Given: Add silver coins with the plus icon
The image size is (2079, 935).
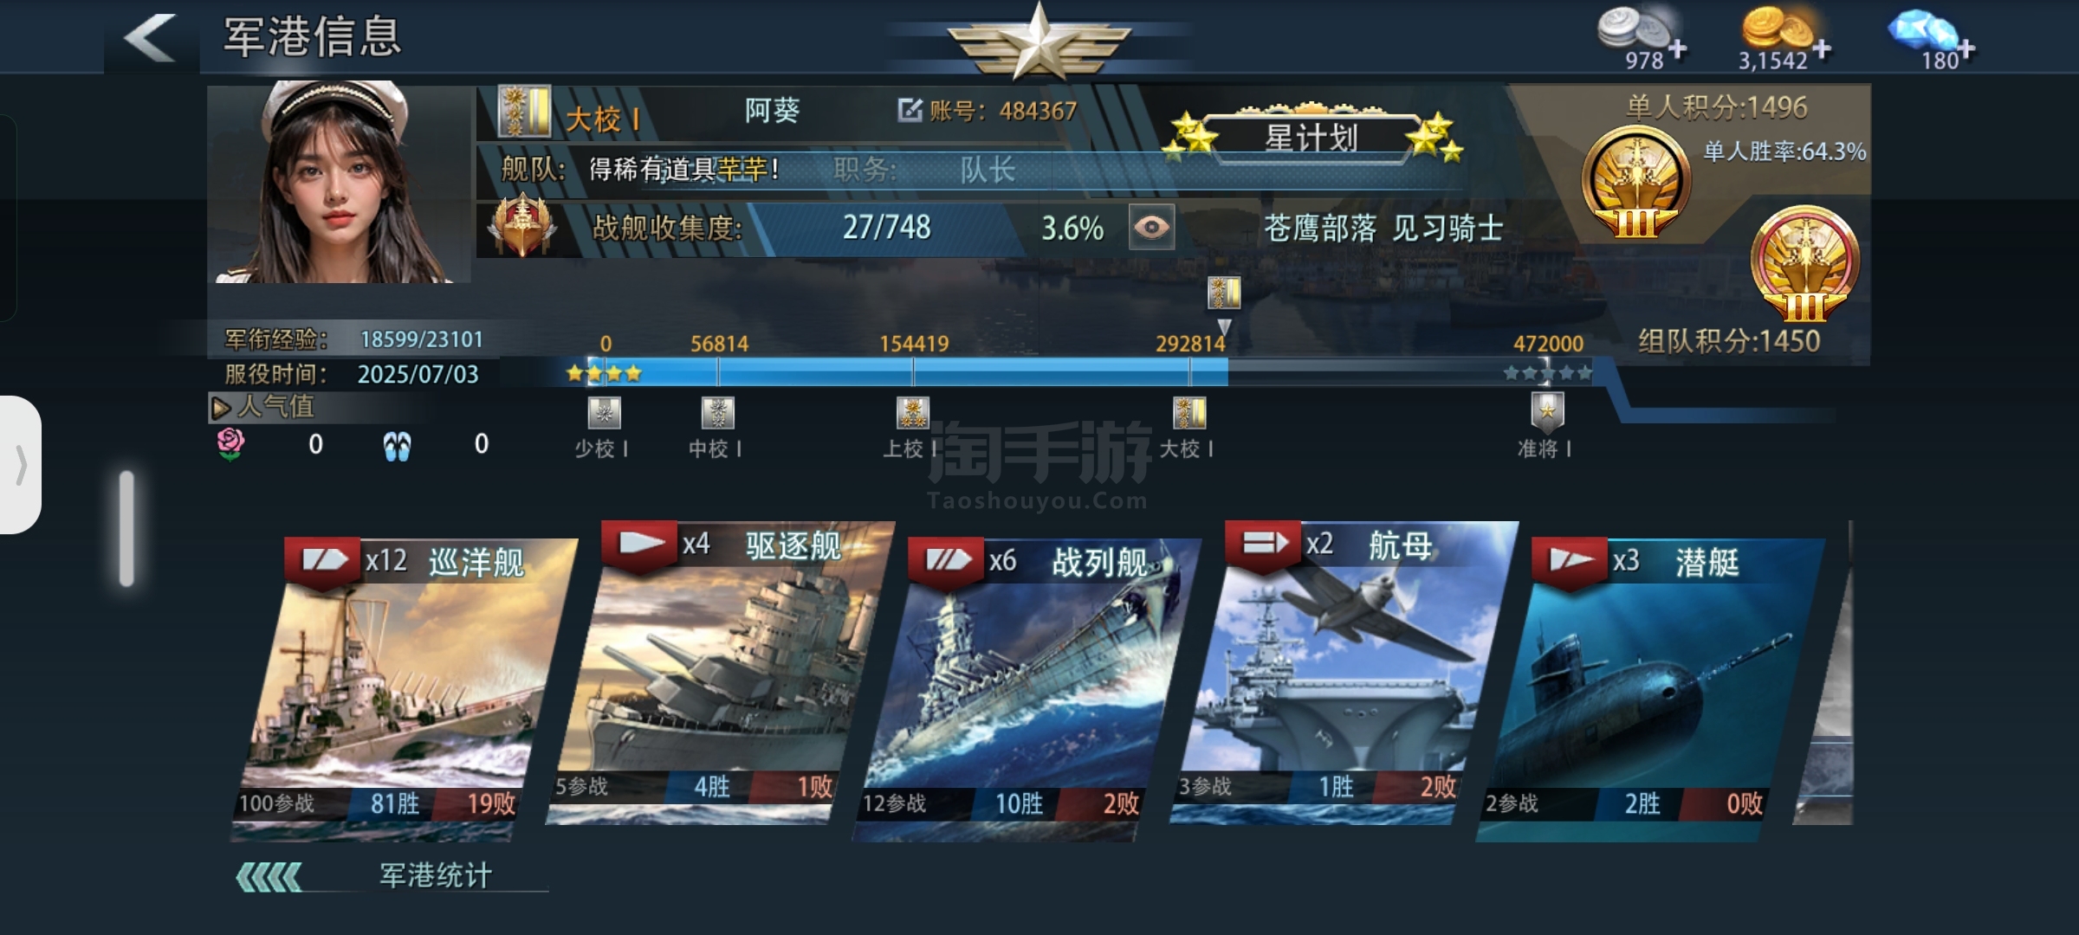Looking at the screenshot, I should point(1678,49).
